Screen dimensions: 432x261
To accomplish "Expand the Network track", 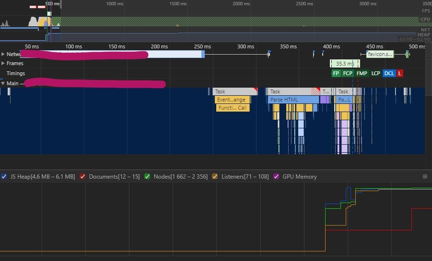I will (x=3, y=54).
